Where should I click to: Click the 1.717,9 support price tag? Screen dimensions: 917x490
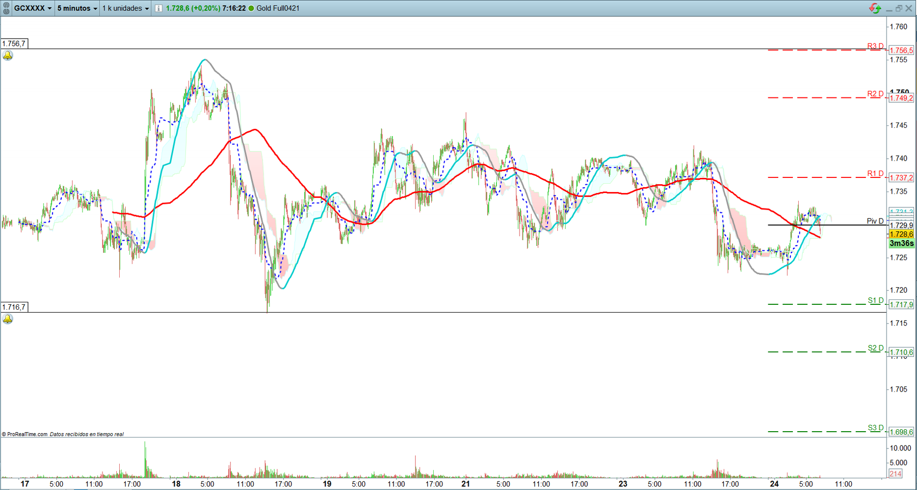click(901, 305)
